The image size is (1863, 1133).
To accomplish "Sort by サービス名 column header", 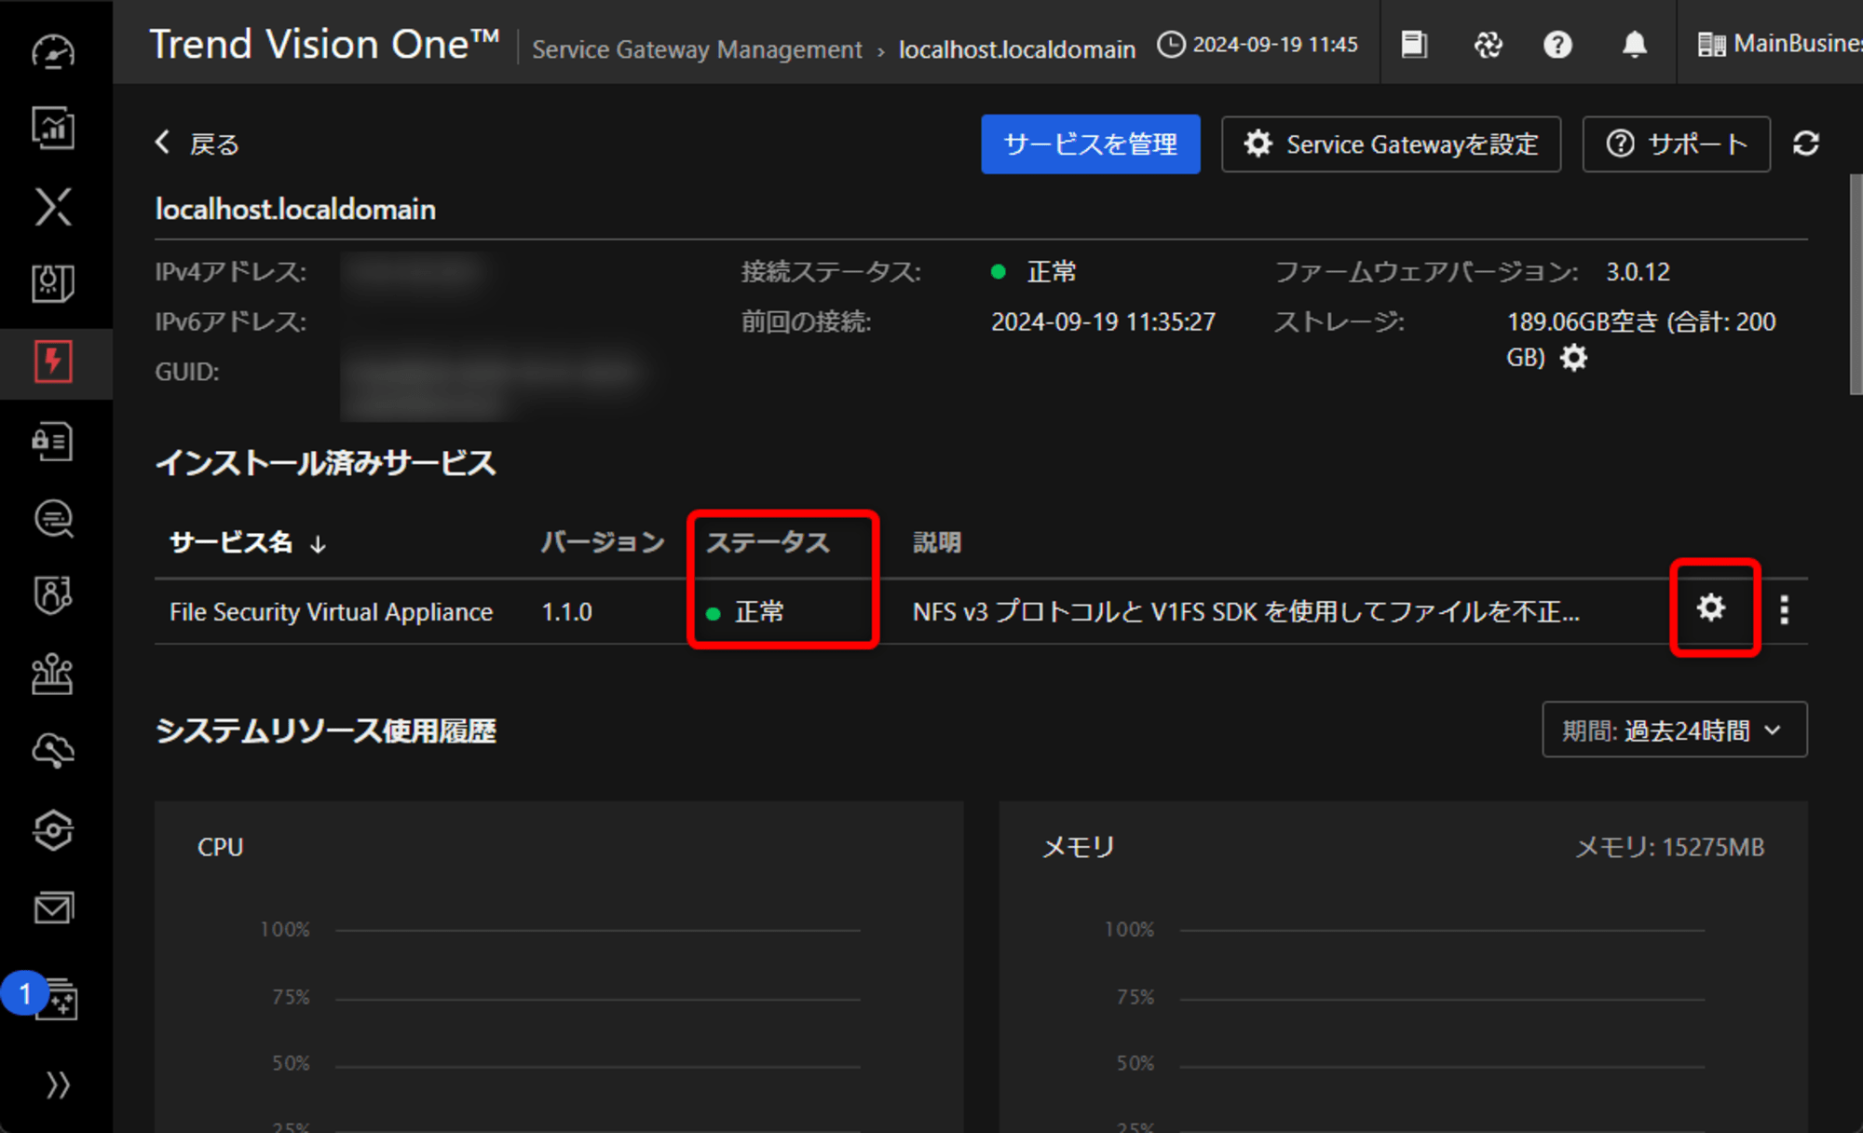I will coord(248,542).
